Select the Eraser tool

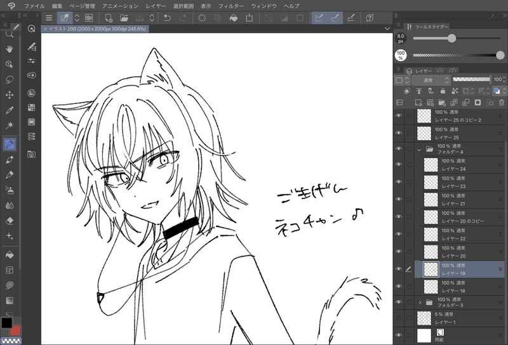10,221
